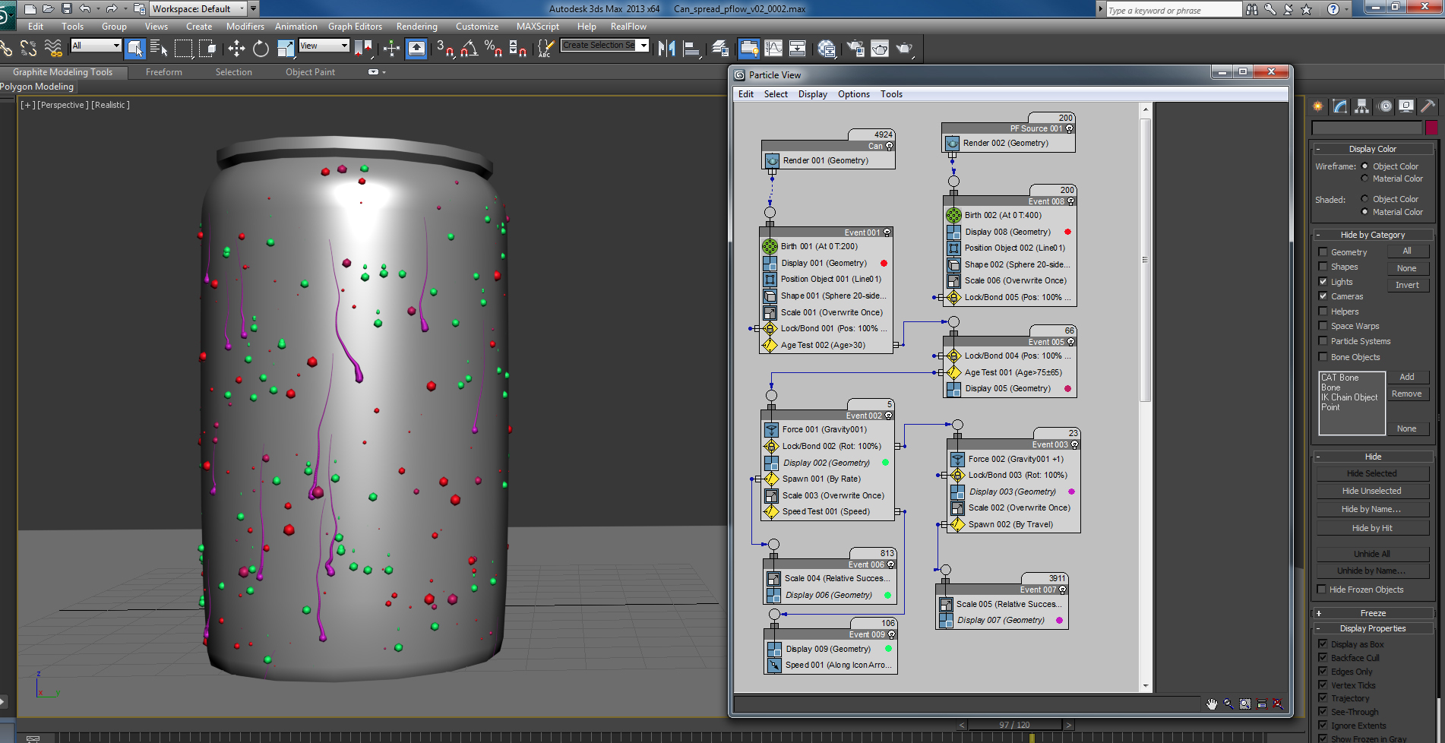Open Render Setup dialog
The height and width of the screenshot is (743, 1445).
(855, 49)
